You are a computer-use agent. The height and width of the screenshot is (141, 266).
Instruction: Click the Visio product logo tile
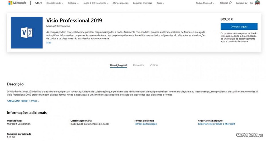27,33
